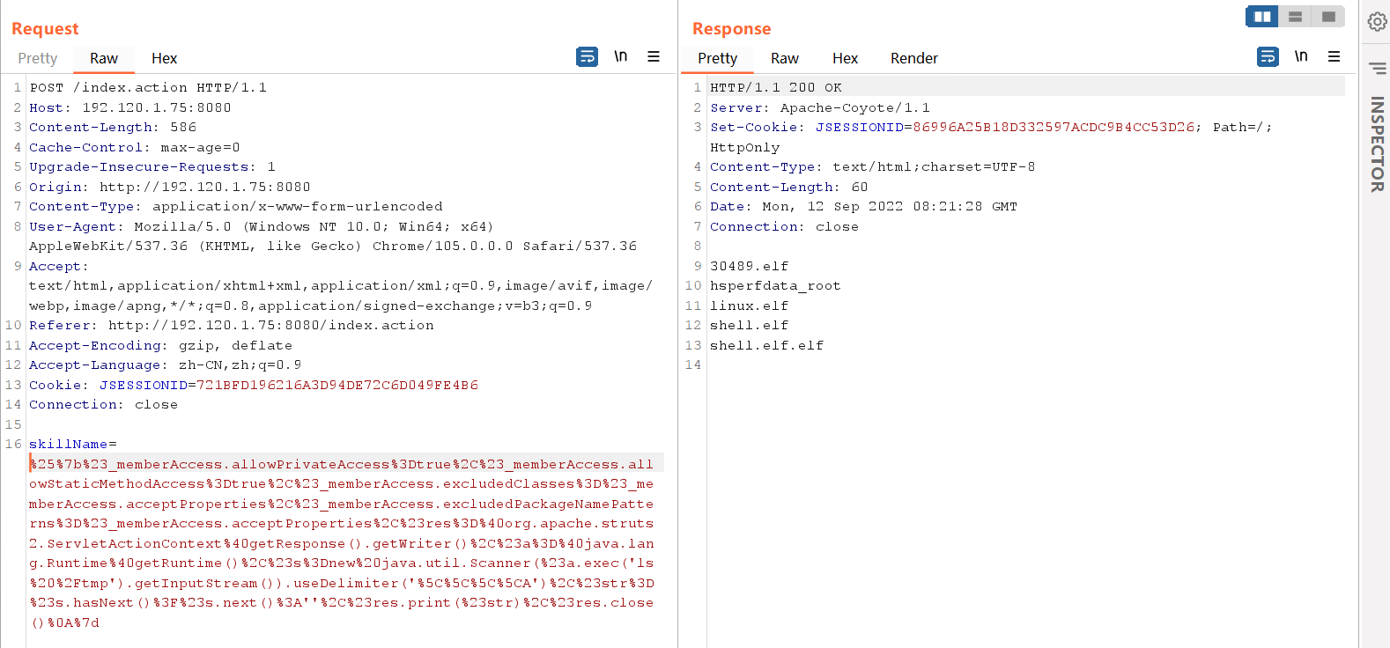Click the Origin header line
The image size is (1390, 648).
point(170,187)
